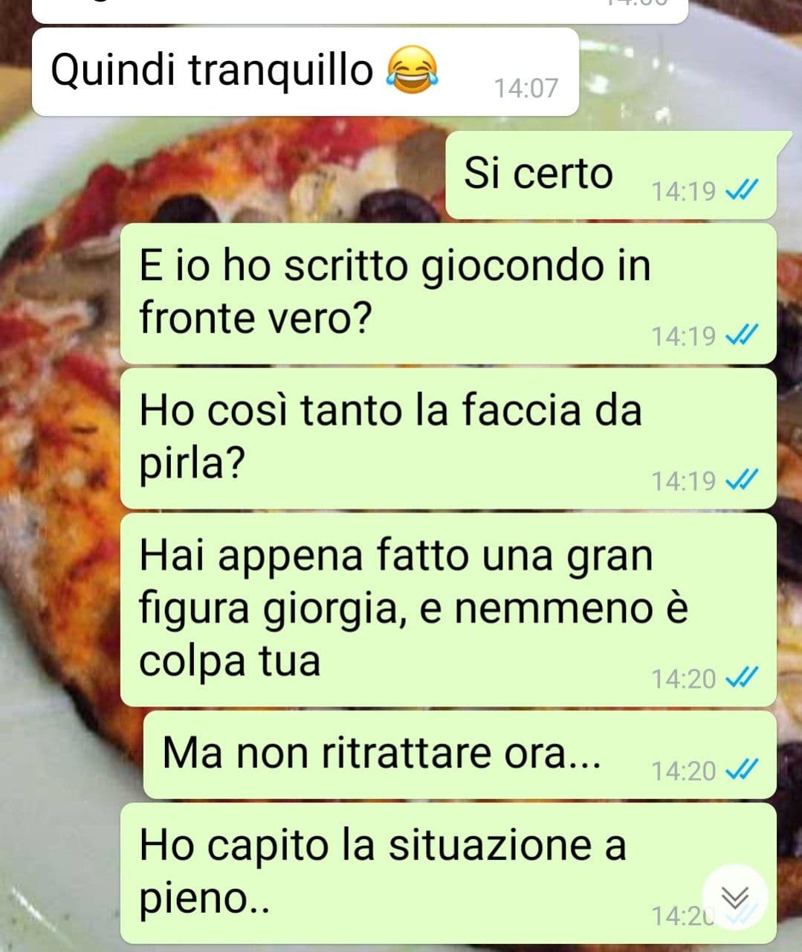Image resolution: width=802 pixels, height=952 pixels.
Task: Tap the 14:07 timestamp on received message
Action: 526,89
